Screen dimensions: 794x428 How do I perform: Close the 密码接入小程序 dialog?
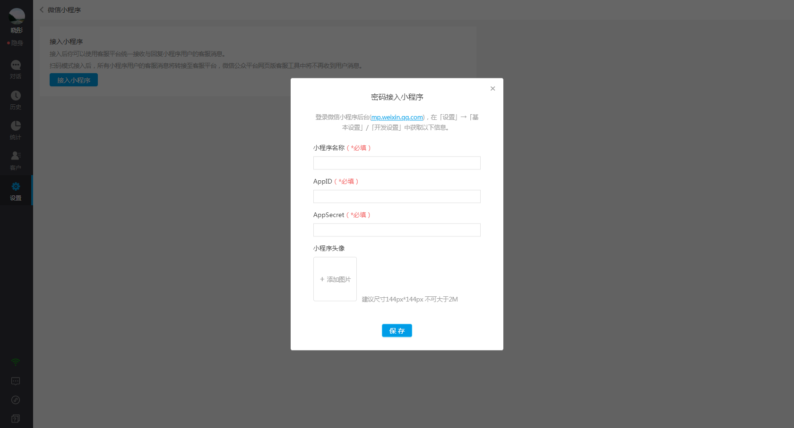coord(492,88)
